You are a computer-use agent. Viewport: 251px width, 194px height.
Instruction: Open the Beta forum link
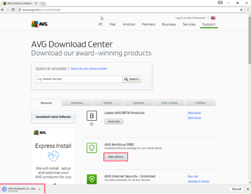(194, 118)
